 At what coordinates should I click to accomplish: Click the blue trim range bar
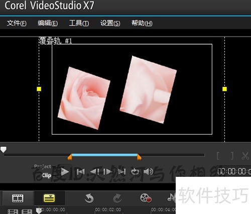[104, 155]
